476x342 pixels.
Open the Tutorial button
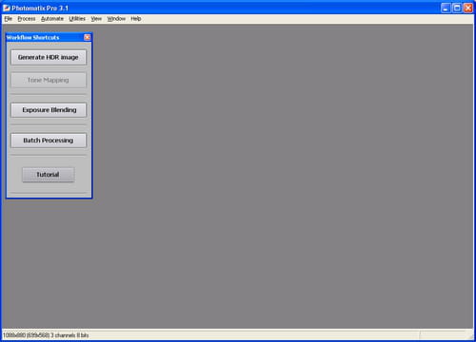pos(49,175)
